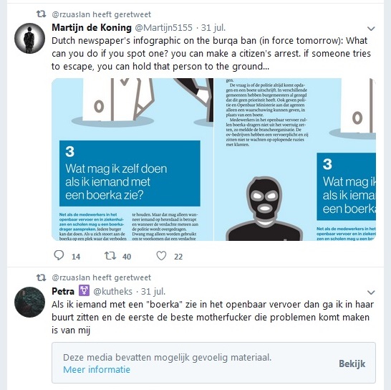Screen dimensions: 391x390
Task: Reveal sensitive media with Bekijk
Action: pyautogui.click(x=352, y=363)
